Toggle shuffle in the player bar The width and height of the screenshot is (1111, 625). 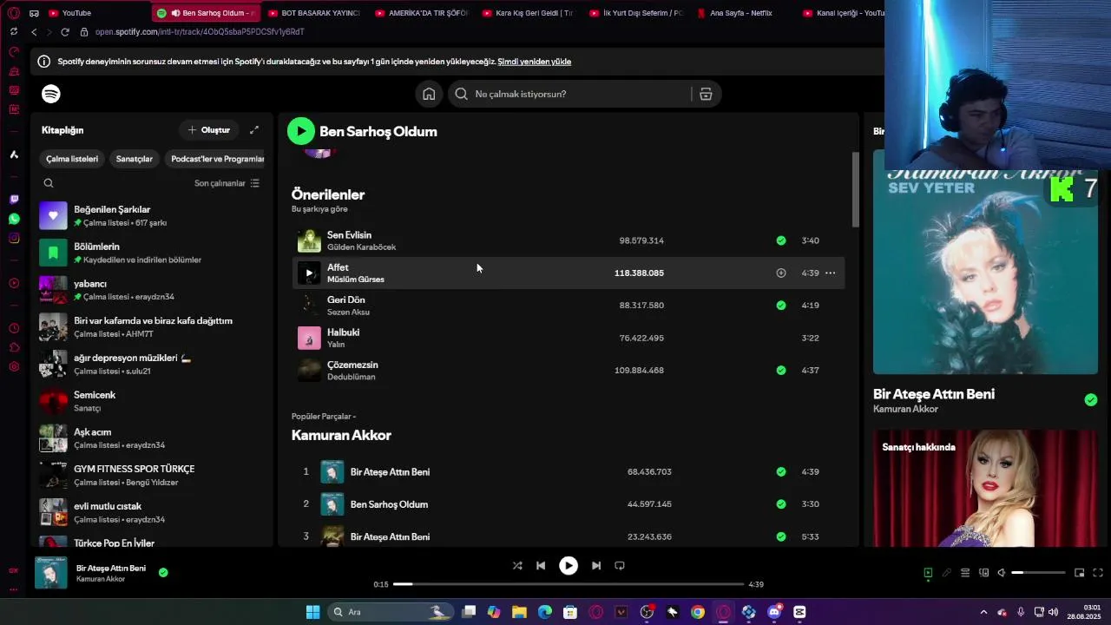[517, 565]
